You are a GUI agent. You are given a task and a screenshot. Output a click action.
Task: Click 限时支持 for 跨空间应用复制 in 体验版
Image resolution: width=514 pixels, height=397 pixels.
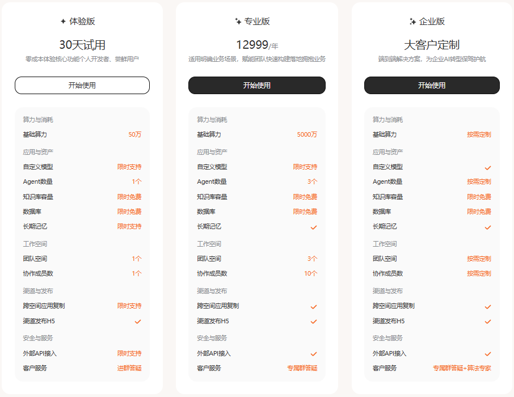click(129, 306)
